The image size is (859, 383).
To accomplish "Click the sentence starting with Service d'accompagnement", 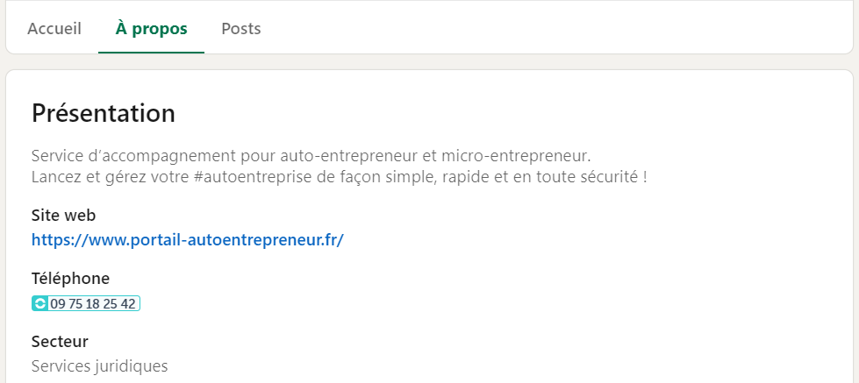I will point(311,156).
